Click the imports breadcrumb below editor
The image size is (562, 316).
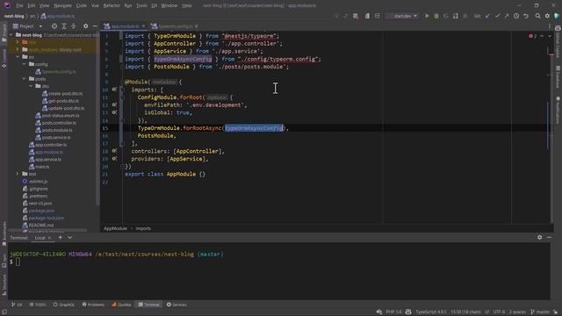[x=143, y=228]
